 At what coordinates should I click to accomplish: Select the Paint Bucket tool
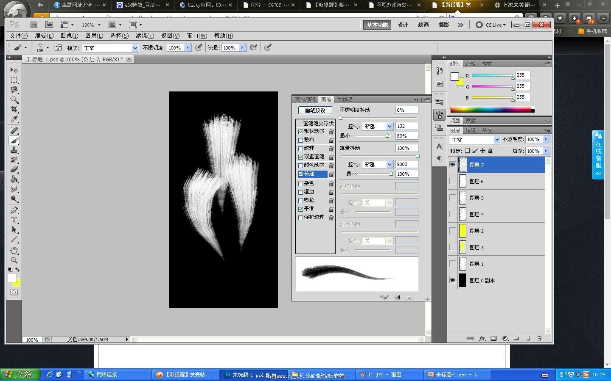tap(14, 179)
